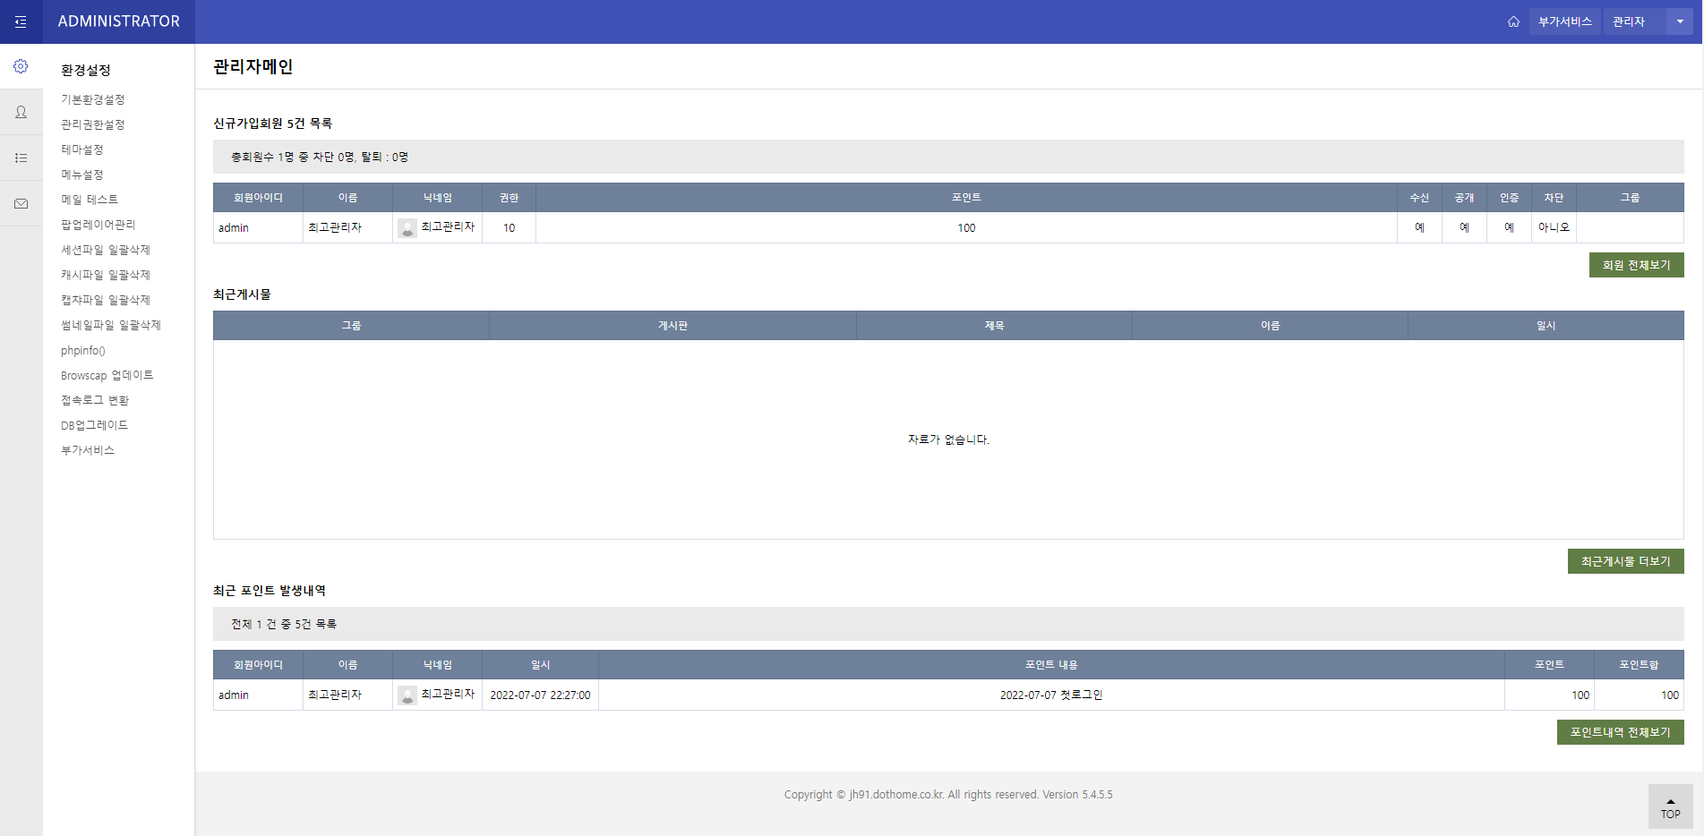Open the board management list icon
Image resolution: width=1704 pixels, height=836 pixels.
[21, 158]
